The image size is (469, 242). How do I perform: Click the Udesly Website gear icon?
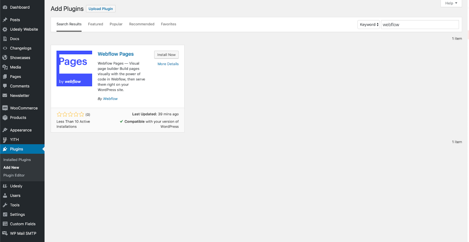click(5, 29)
